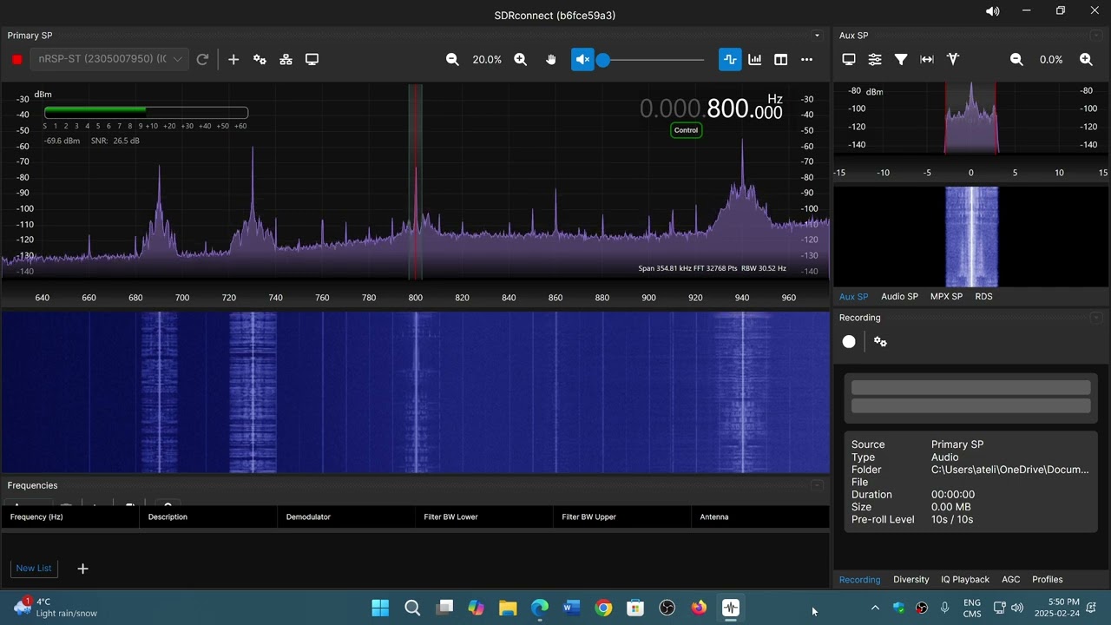Switch to the Audio SP tab
Screen dimensions: 1111x625
tap(899, 296)
